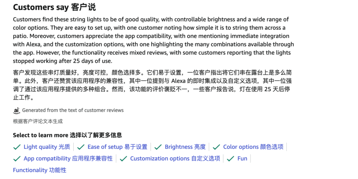This screenshot has height=179, width=358.
Task: Click the checkmark icon beside Color options
Action: (217, 147)
